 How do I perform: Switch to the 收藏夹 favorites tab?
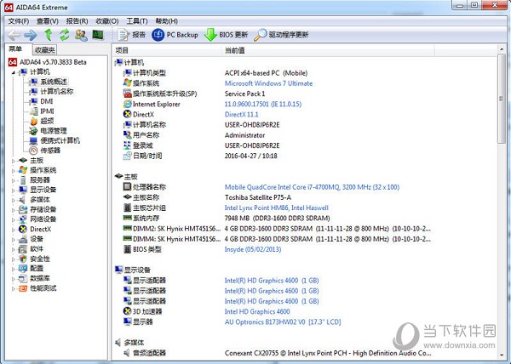[45, 50]
